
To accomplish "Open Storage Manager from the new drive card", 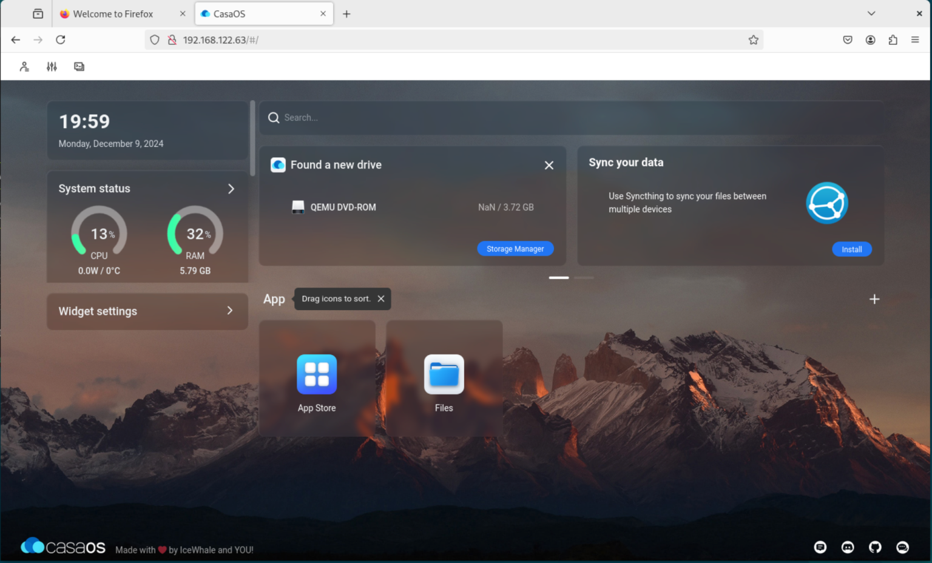I will [515, 248].
